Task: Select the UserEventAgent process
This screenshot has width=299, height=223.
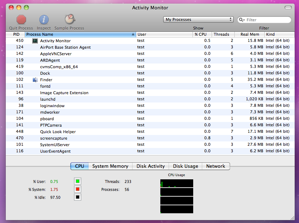Action: pyautogui.click(x=150, y=151)
